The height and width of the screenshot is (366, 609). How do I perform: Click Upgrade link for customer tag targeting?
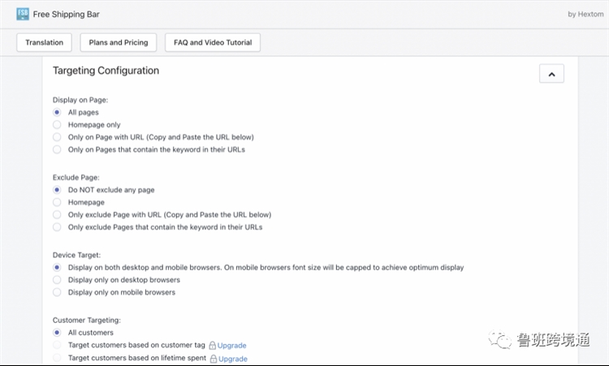[231, 346]
